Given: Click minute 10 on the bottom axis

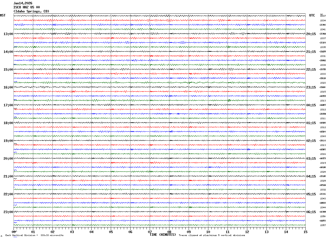Looking at the screenshot, I should coord(208,232).
